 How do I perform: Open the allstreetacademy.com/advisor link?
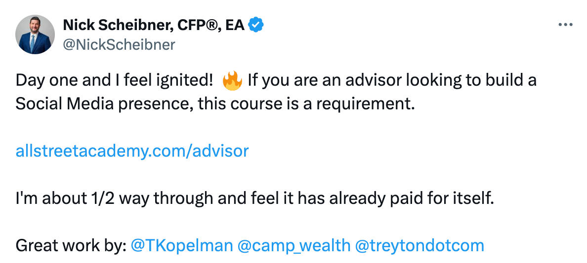click(132, 151)
